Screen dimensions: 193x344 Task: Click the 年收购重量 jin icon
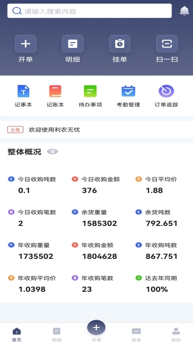[x=11, y=245]
